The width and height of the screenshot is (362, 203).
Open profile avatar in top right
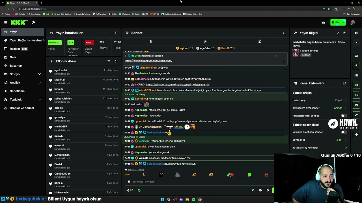(x=352, y=22)
